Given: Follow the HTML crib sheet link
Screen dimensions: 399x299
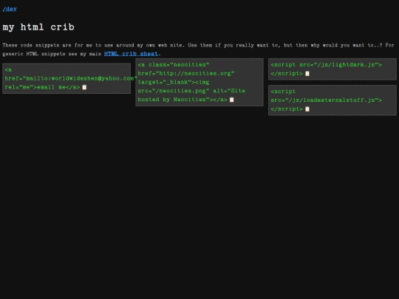Looking at the screenshot, I should (131, 54).
